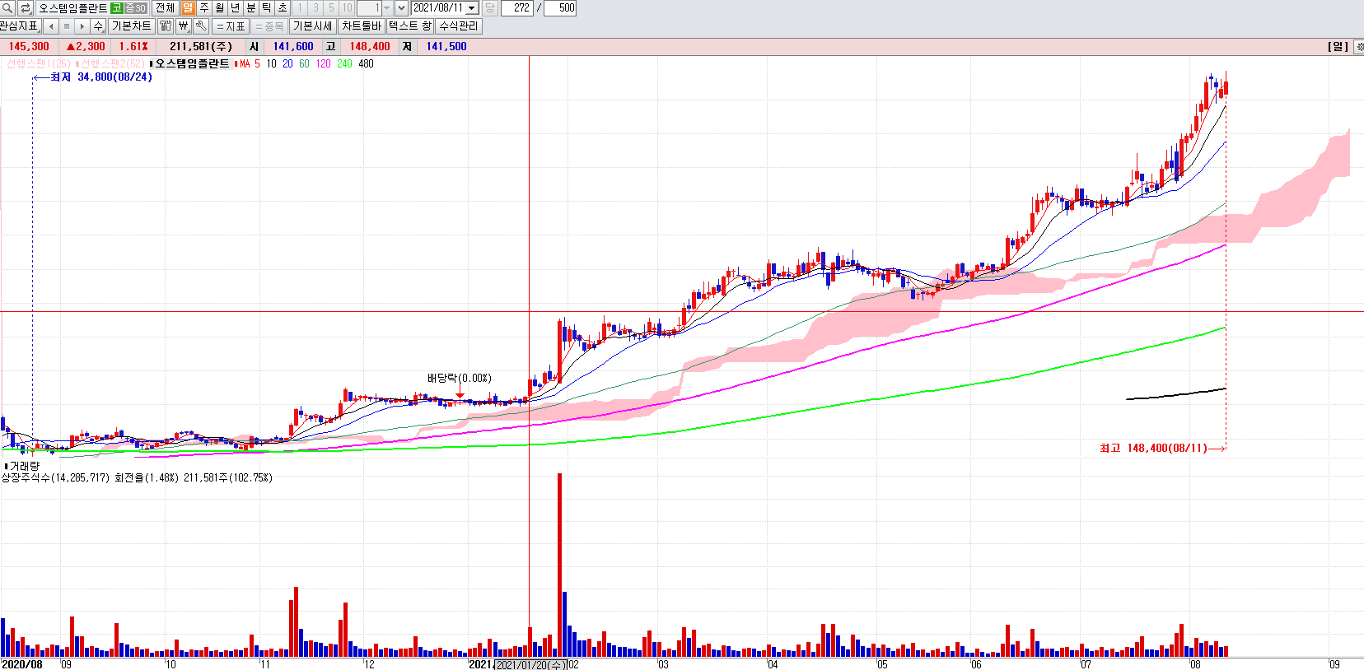The width and height of the screenshot is (1364, 670).
Task: Switch chart to tick (틱) candles
Action: tap(266, 8)
